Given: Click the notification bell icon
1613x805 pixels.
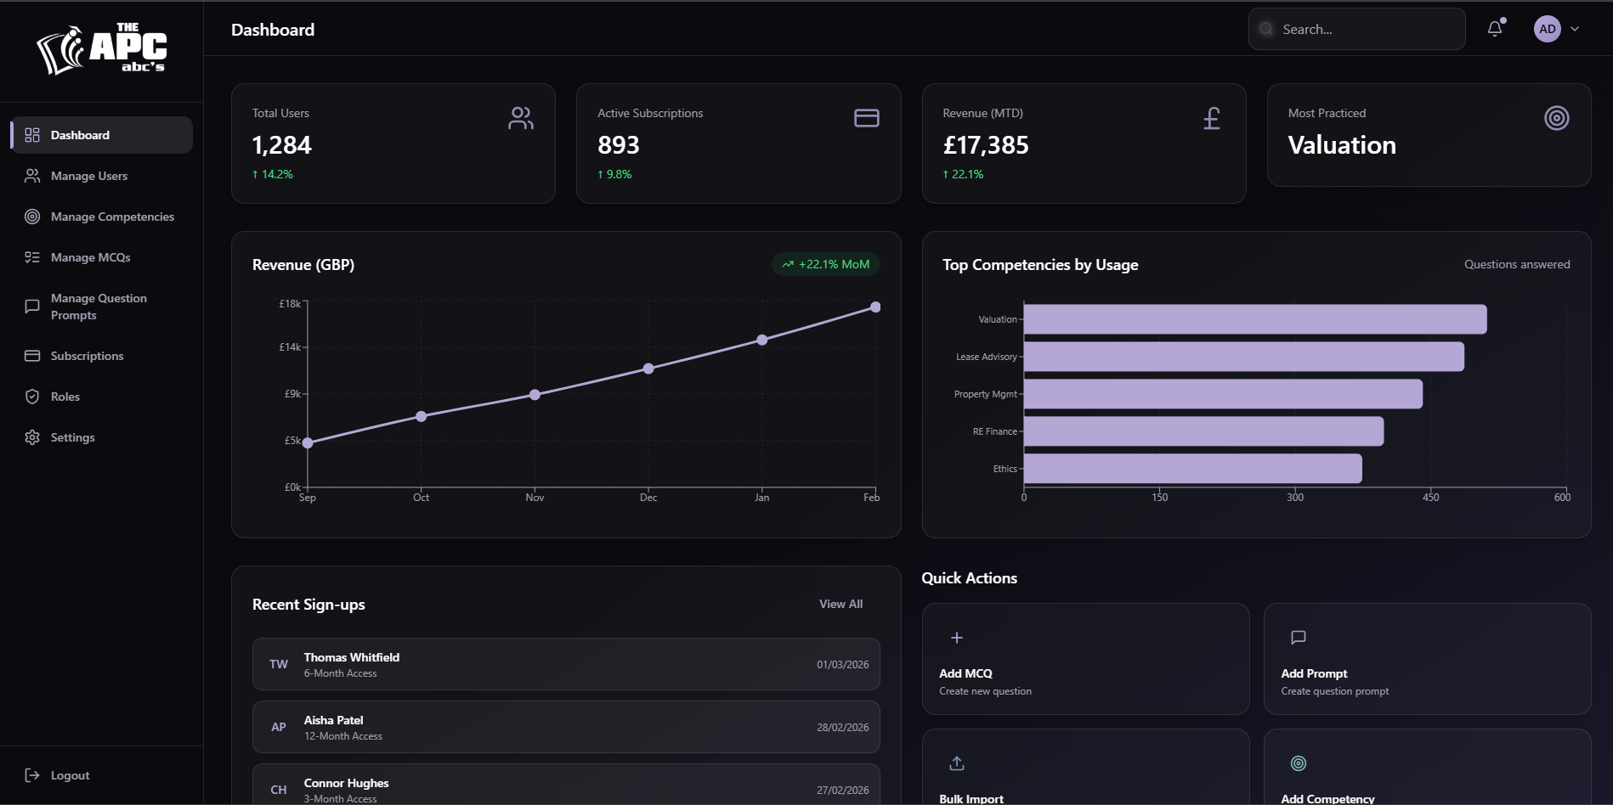Looking at the screenshot, I should 1495,29.
